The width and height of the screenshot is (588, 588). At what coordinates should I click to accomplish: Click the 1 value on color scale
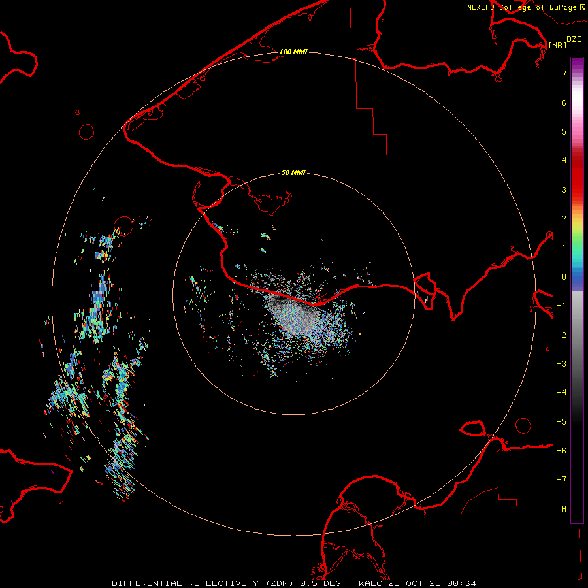[x=564, y=248]
